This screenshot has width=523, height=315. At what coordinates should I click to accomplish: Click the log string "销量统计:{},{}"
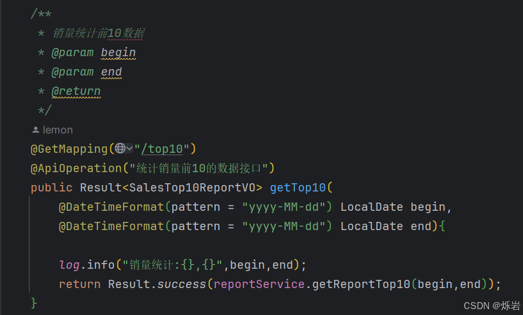pos(172,265)
